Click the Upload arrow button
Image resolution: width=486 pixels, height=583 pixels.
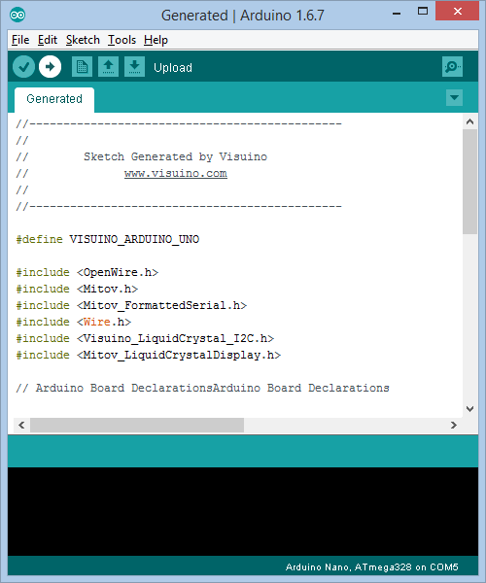pyautogui.click(x=51, y=67)
